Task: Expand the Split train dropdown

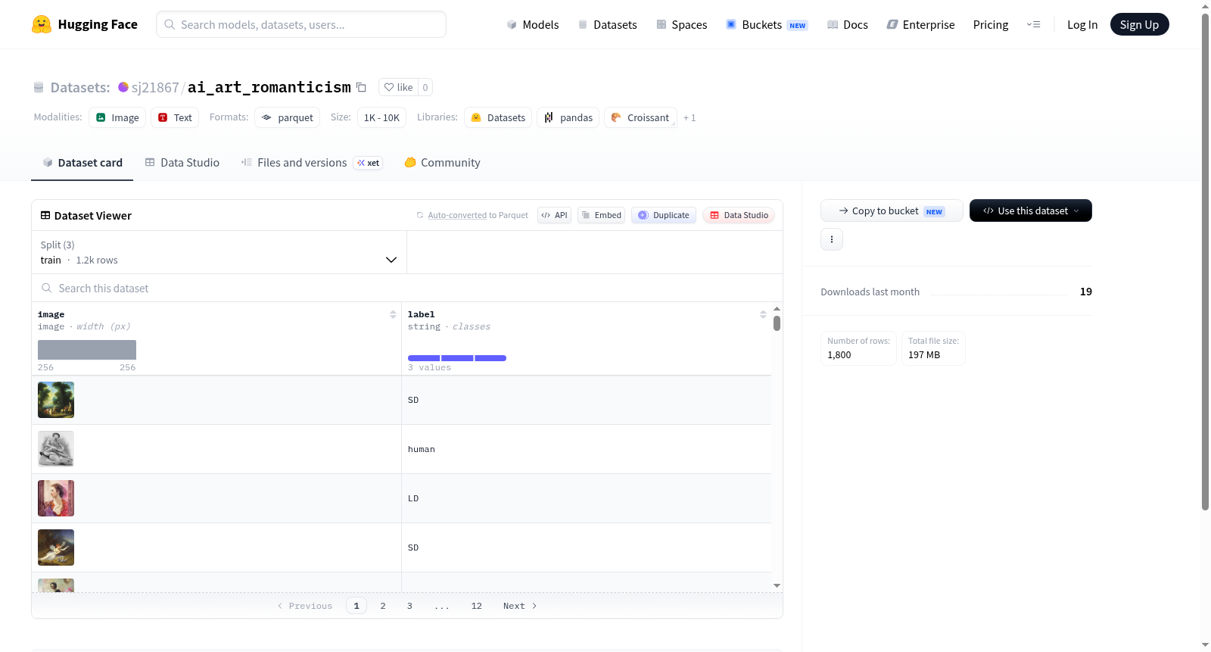Action: pyautogui.click(x=219, y=252)
